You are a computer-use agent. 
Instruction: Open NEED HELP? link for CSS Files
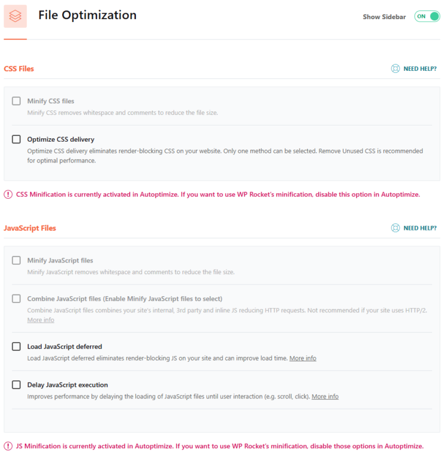coord(420,69)
